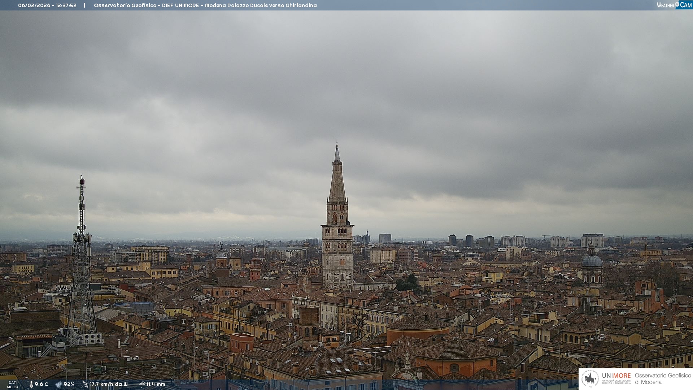Screen dimensions: 693x390
Task: Click the UNIMORE university seal emblem
Action: click(x=590, y=379)
